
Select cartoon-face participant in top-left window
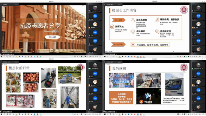[95, 49]
